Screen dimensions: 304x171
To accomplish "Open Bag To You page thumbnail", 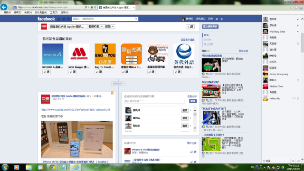I will pos(105,54).
